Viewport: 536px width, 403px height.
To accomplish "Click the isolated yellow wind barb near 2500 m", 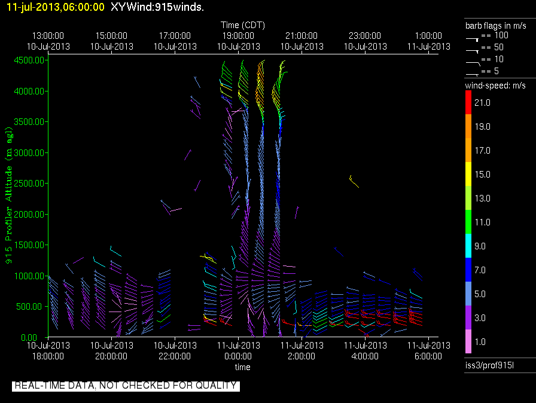I will click(354, 181).
